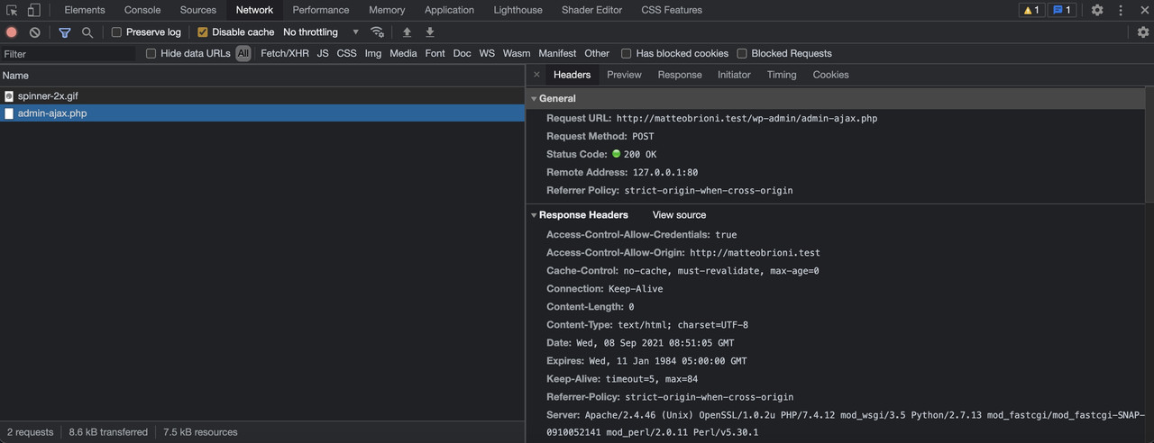Open Network panel settings gear
The image size is (1154, 443).
1143,32
